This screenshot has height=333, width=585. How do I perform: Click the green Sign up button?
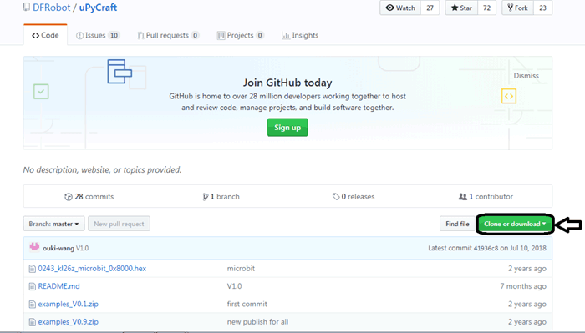287,128
